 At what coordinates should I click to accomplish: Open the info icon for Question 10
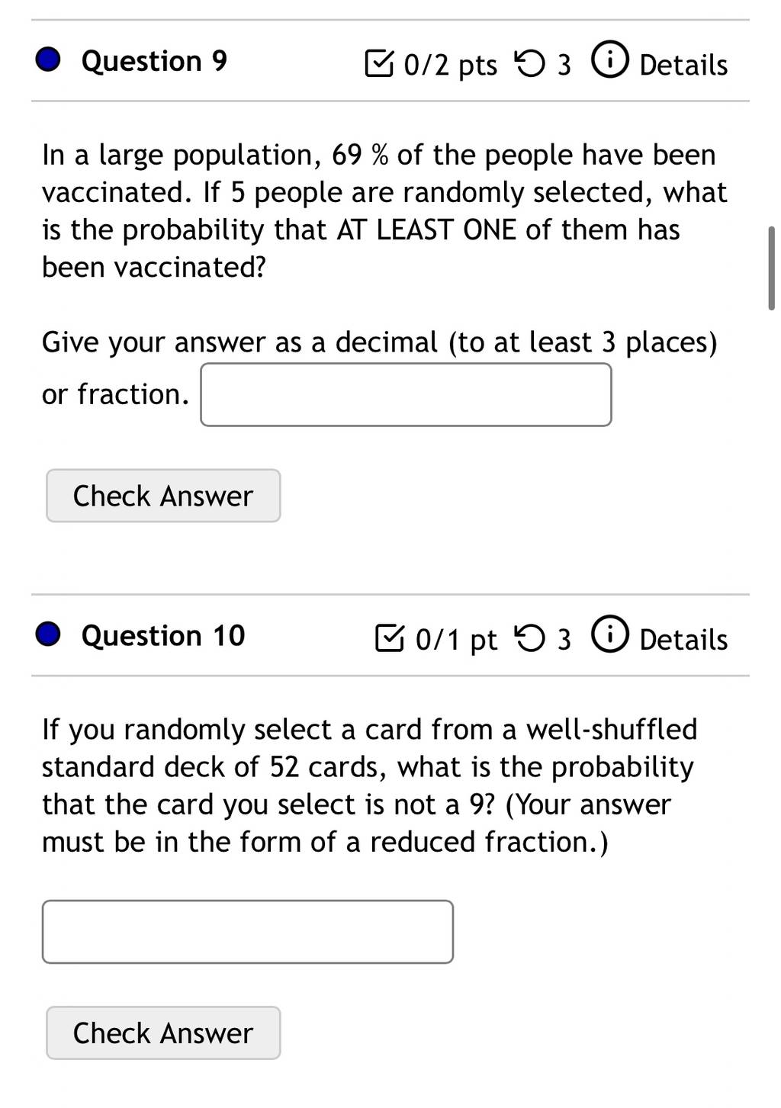[x=610, y=634]
